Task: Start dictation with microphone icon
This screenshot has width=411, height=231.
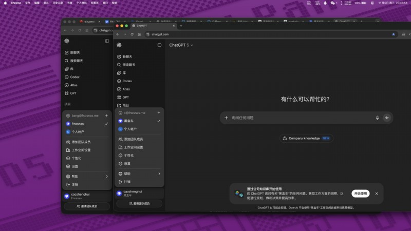Action: 377,118
